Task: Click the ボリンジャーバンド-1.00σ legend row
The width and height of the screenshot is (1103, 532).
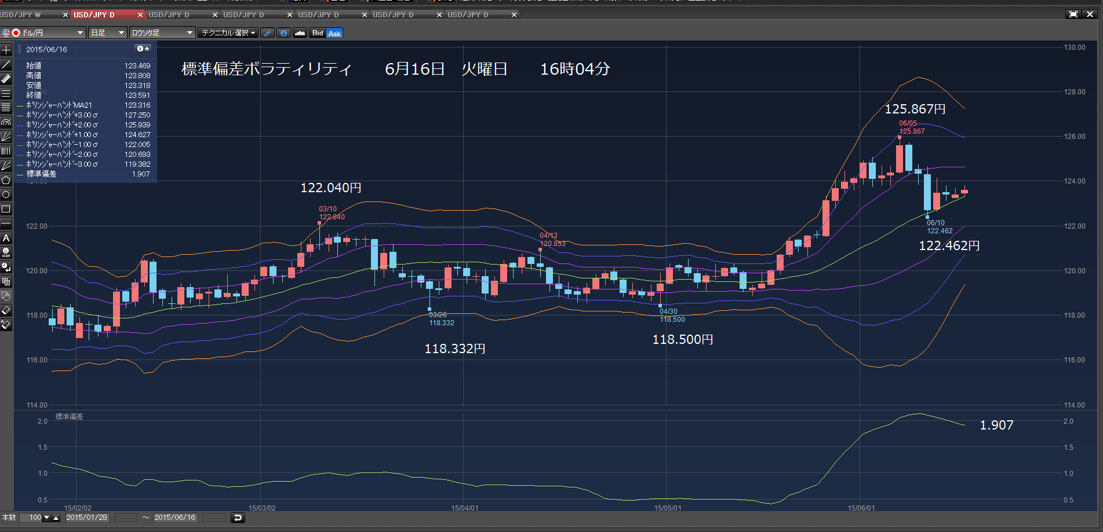Action: [85, 145]
